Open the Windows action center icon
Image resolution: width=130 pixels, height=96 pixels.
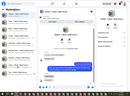(127, 94)
